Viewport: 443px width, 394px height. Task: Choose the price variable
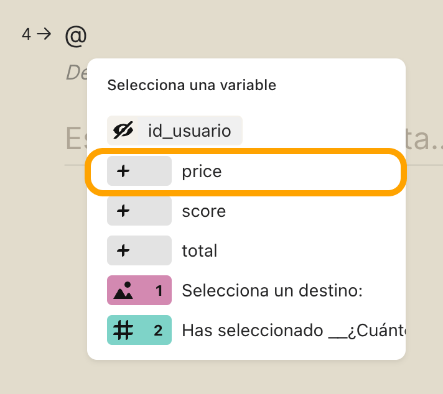[246, 172]
